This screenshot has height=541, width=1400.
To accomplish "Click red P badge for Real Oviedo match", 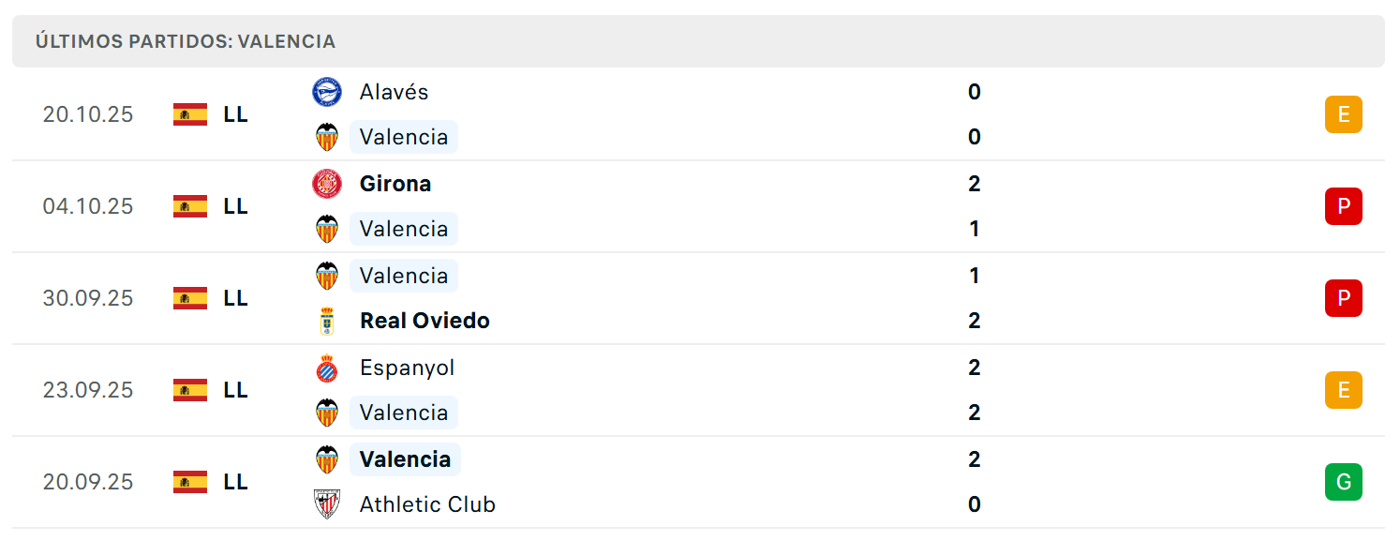I will [x=1343, y=298].
